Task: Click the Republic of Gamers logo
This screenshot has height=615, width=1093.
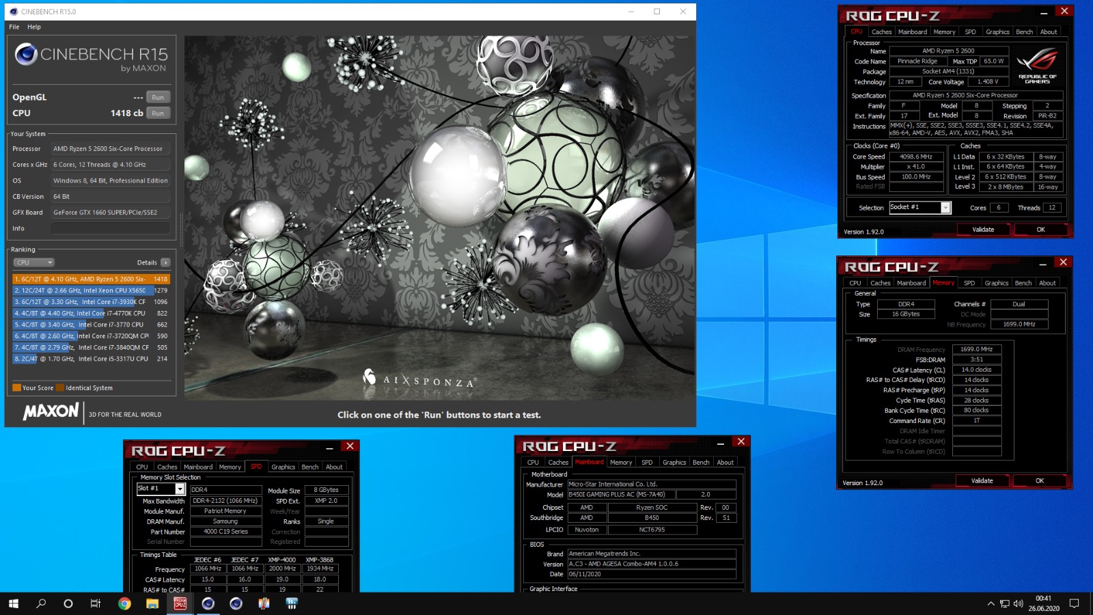Action: (x=1037, y=66)
